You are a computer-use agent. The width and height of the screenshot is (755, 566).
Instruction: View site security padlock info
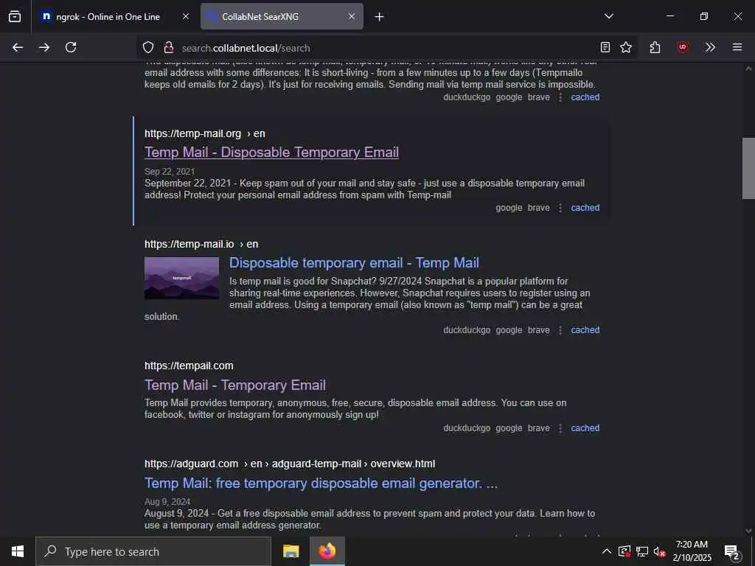(169, 47)
